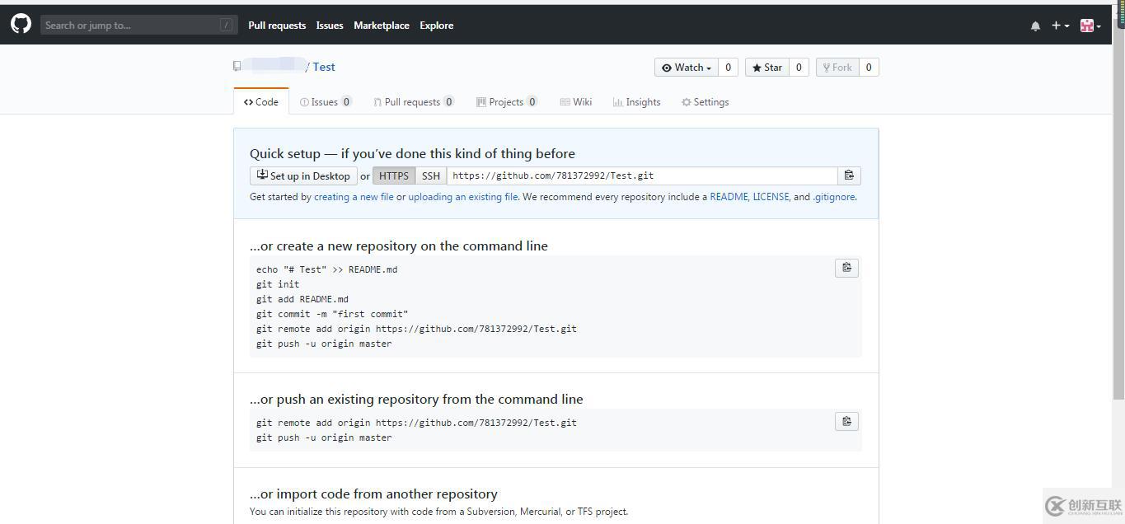This screenshot has height=524, width=1125.
Task: Click the import code from another repository heading
Action: (373, 494)
